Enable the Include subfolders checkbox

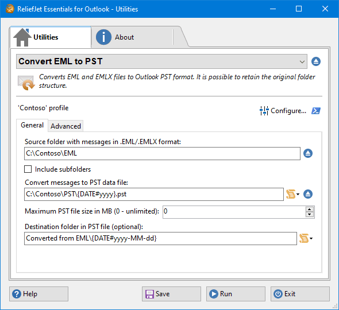click(28, 169)
